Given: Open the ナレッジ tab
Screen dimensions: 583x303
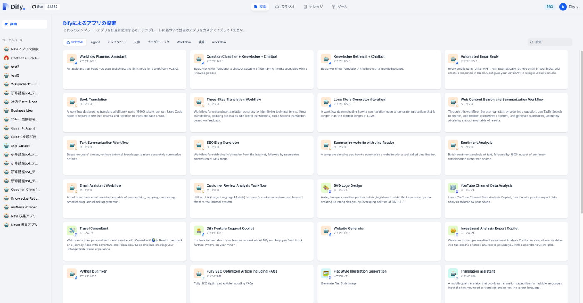Looking at the screenshot, I should pos(313,7).
